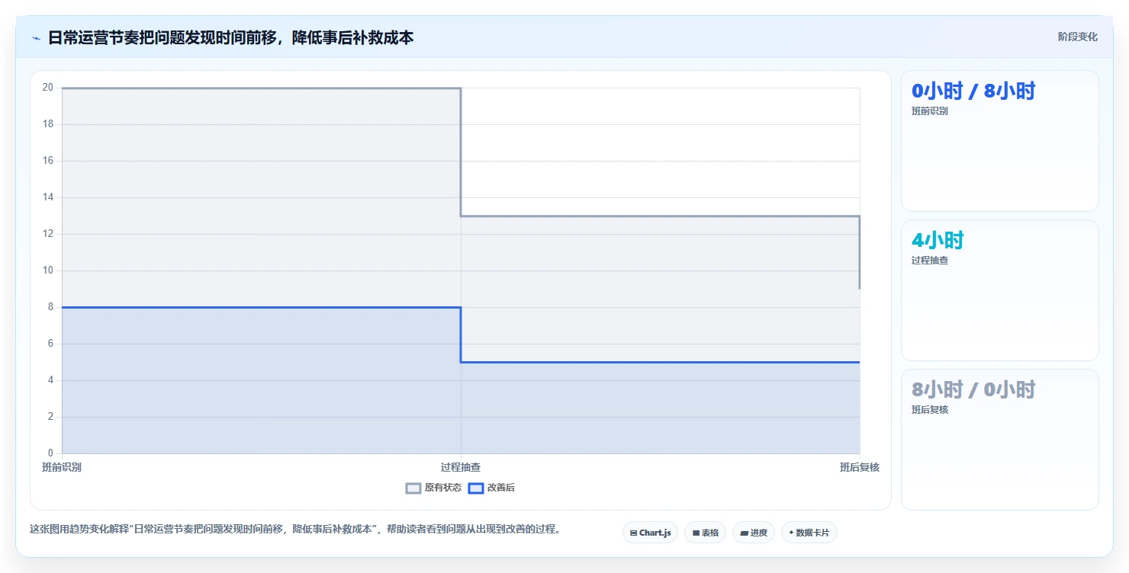The image size is (1129, 573).
Task: Select the 进度 tag chip
Action: (x=754, y=533)
